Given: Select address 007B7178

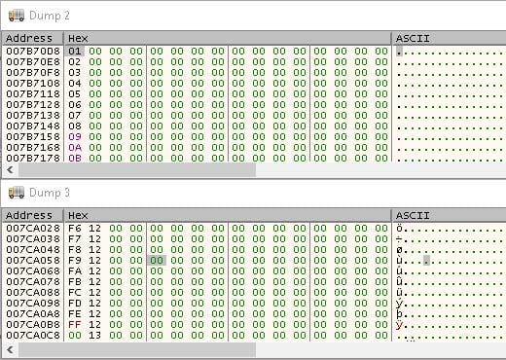Looking at the screenshot, I should tap(33, 159).
